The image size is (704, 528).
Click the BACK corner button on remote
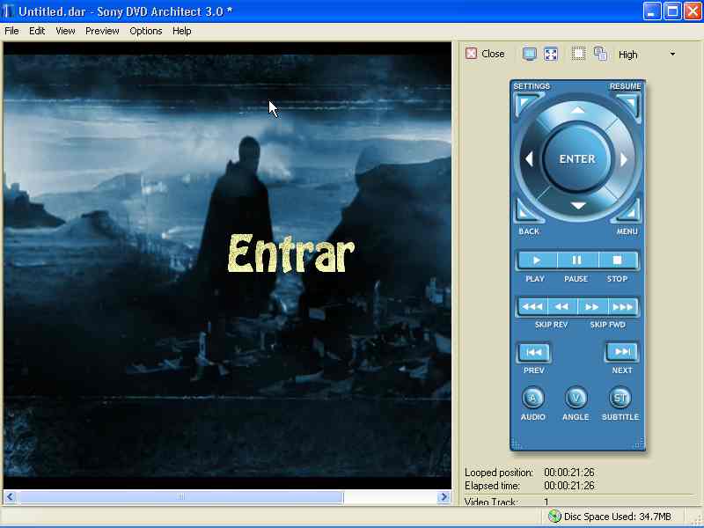pos(527,211)
